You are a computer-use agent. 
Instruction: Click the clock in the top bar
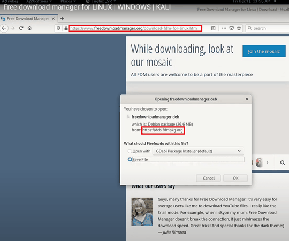(x=252, y=1)
